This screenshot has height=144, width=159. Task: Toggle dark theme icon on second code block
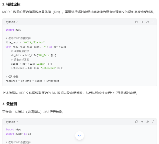148,121
